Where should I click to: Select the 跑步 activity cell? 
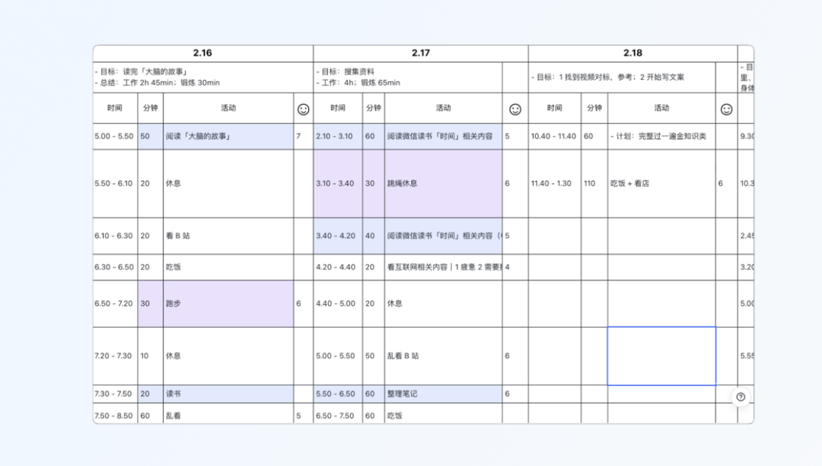(x=228, y=303)
